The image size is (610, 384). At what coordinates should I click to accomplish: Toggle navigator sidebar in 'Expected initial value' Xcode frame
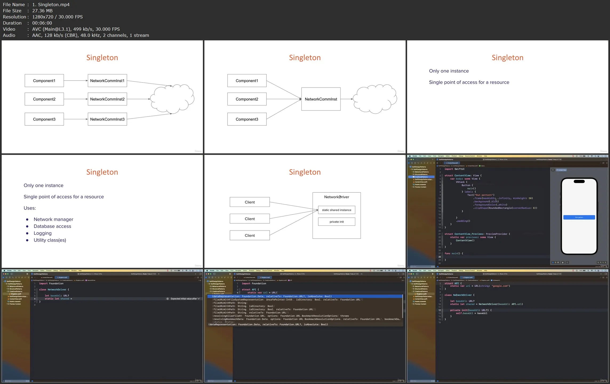point(12,274)
